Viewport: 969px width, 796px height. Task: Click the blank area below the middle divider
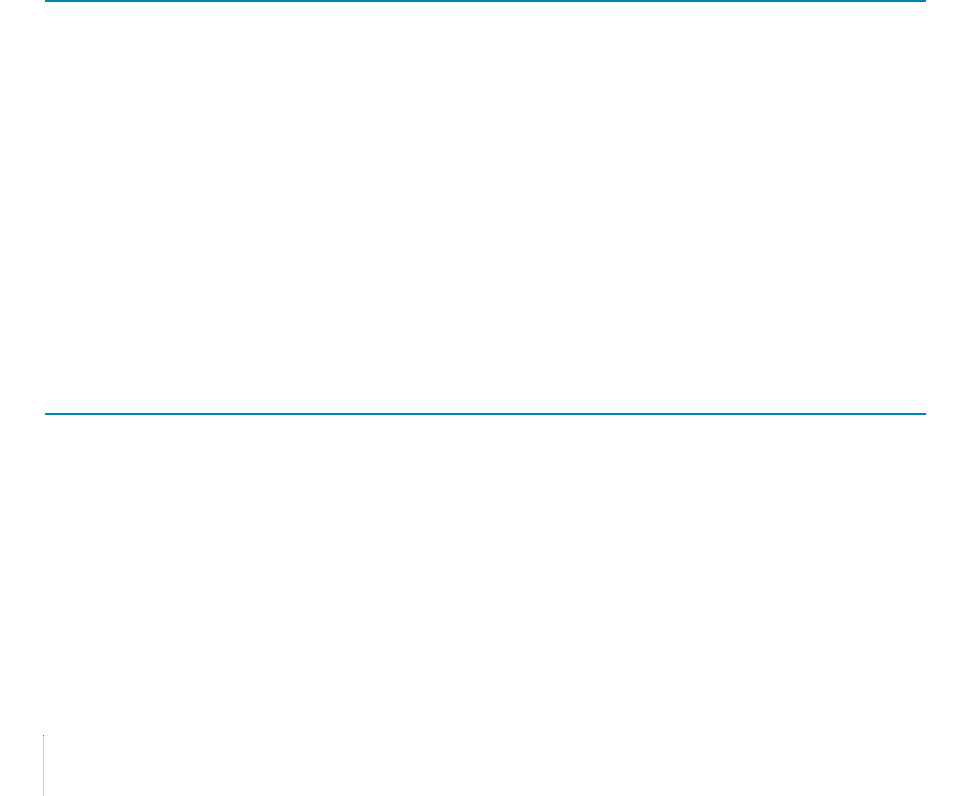[485, 575]
